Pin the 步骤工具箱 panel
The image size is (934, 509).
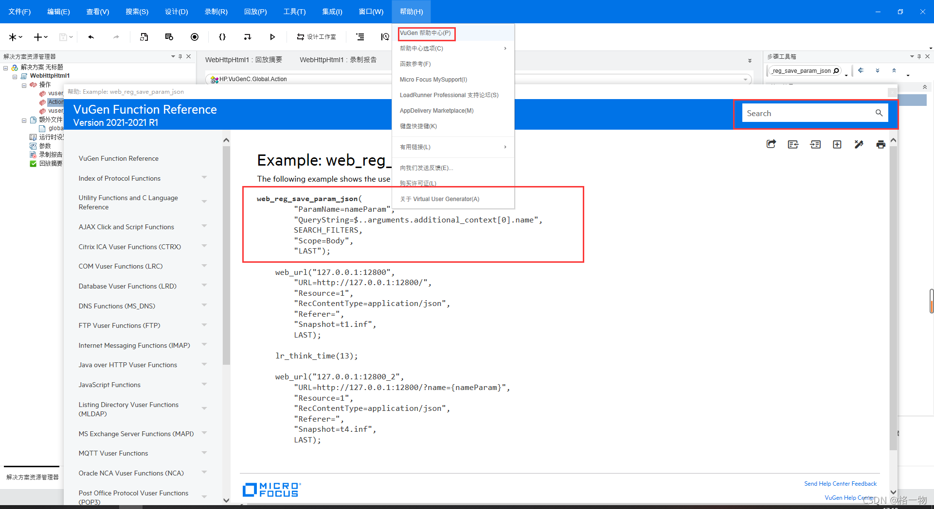tap(919, 56)
